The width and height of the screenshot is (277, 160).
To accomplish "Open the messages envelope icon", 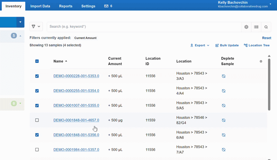I will [106, 6].
